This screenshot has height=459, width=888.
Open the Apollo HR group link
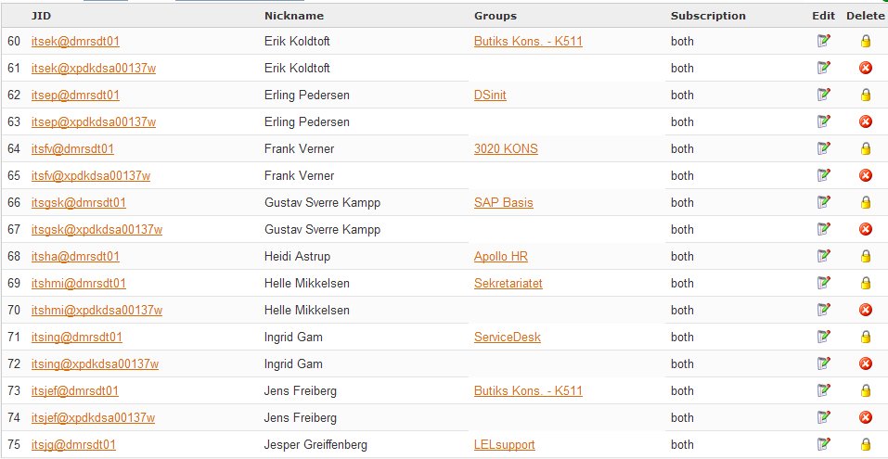[x=501, y=256]
